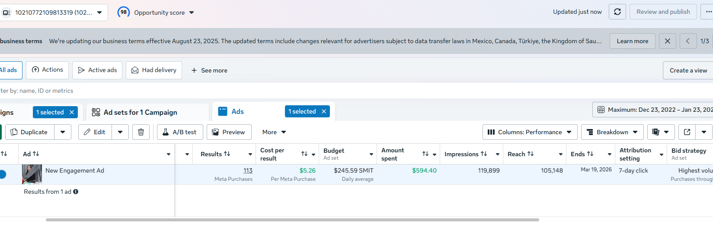
Task: Open the New Engagement Ad thumbnail
Action: tap(32, 174)
